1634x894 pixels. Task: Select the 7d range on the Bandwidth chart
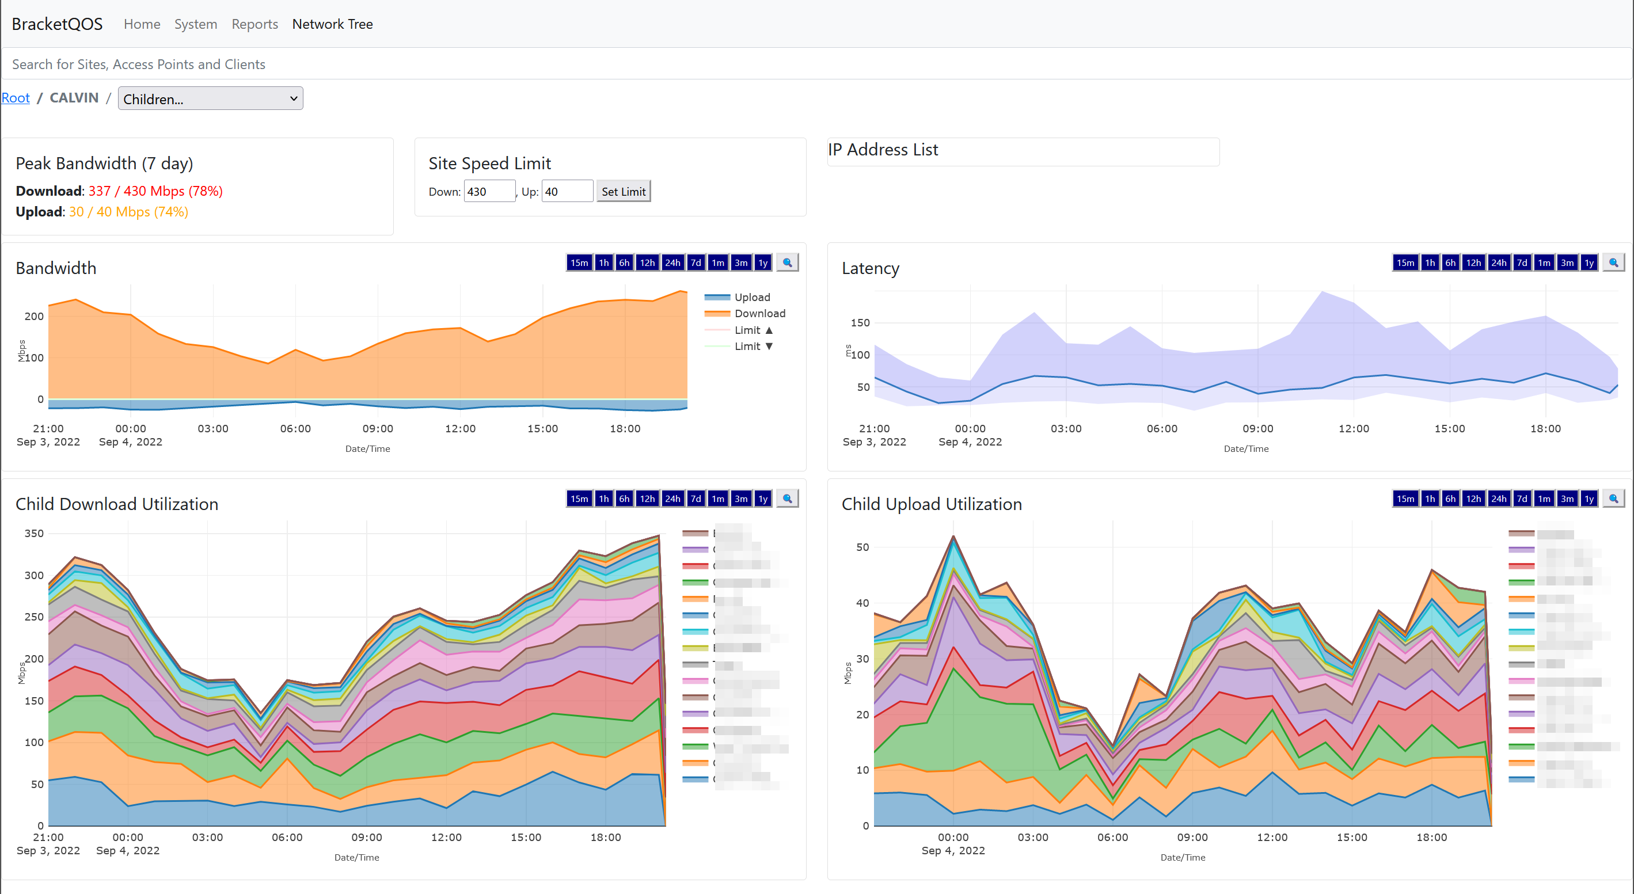click(695, 262)
